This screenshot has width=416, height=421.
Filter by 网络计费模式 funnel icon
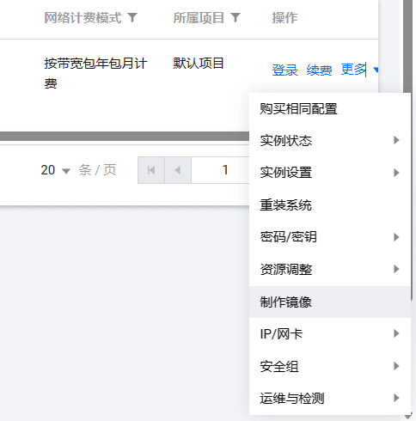(132, 18)
